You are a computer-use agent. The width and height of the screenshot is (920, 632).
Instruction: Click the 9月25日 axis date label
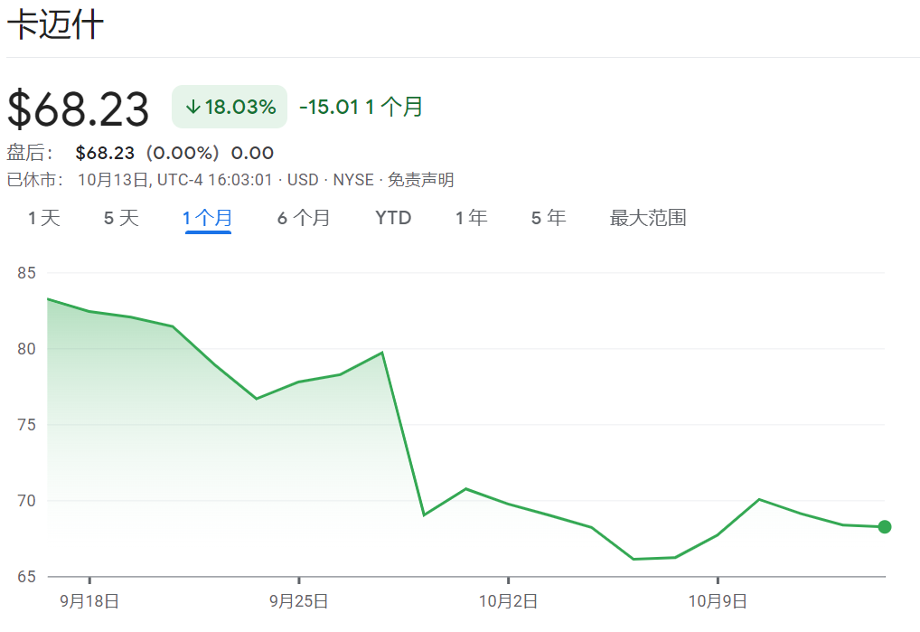298,601
